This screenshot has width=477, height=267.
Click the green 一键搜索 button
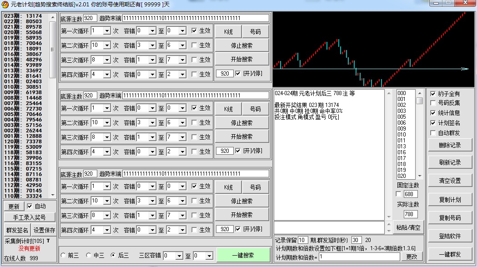pyautogui.click(x=243, y=256)
